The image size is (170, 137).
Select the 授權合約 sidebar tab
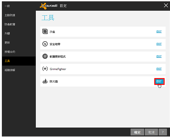19,52
